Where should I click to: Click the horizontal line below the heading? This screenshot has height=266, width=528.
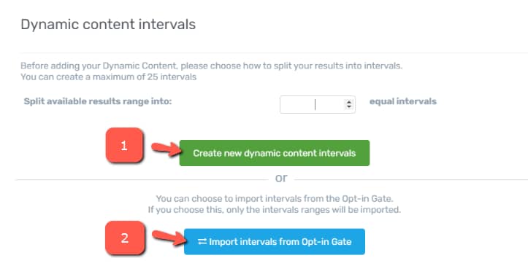[274, 52]
